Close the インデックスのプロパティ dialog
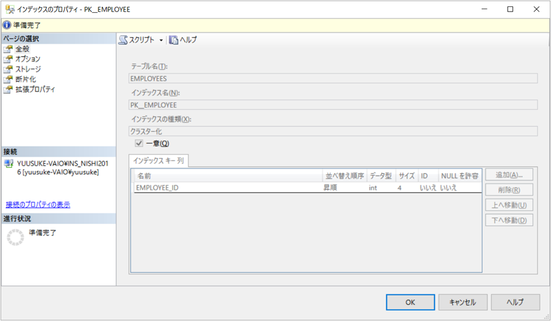 pos(536,9)
